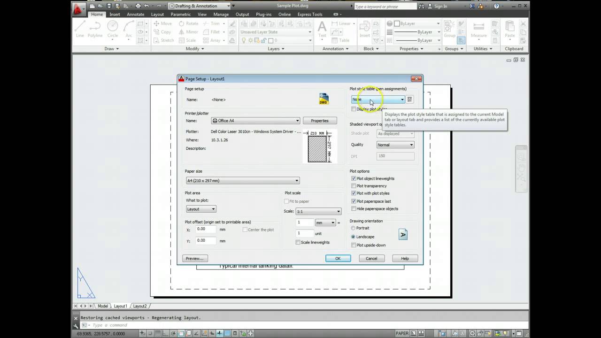The image size is (601, 338).
Task: Click the Insert block icon
Action: 365,28
